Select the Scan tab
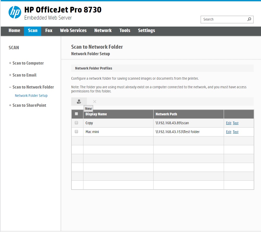This screenshot has width=261, height=232. [x=33, y=30]
